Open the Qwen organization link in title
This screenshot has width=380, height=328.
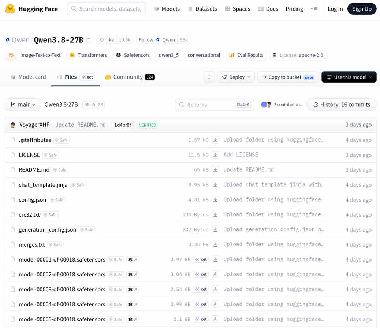pos(21,40)
